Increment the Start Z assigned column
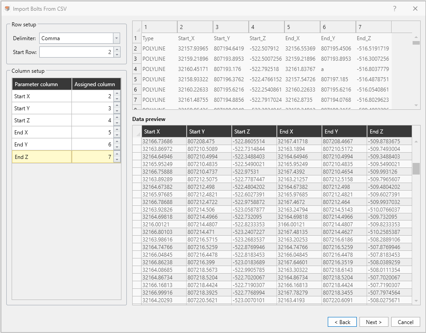426x333 pixels. point(117,118)
